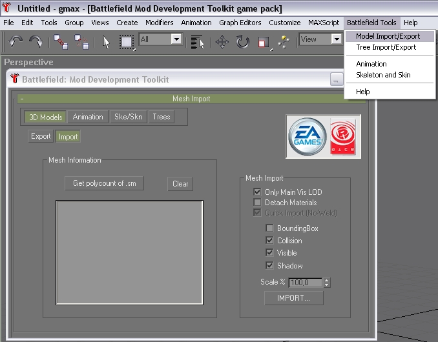Click the Perspective viewport label
This screenshot has width=438, height=342.
[28, 62]
